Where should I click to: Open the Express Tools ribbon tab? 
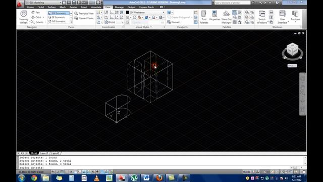tap(146, 7)
